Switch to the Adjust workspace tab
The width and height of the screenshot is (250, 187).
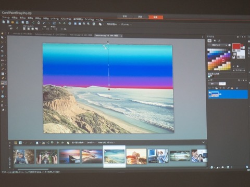click(140, 17)
